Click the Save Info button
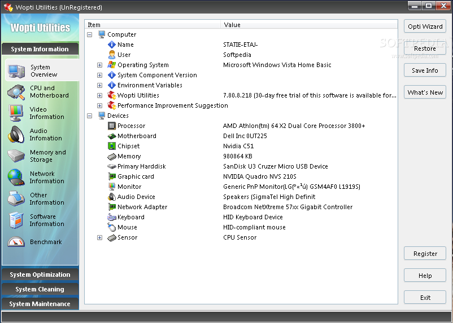The width and height of the screenshot is (453, 323). [425, 70]
